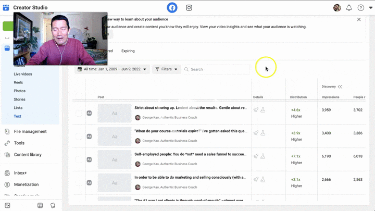This screenshot has width=375, height=211.
Task: Check the box for 'Strict about showing up' post
Action: point(79,113)
